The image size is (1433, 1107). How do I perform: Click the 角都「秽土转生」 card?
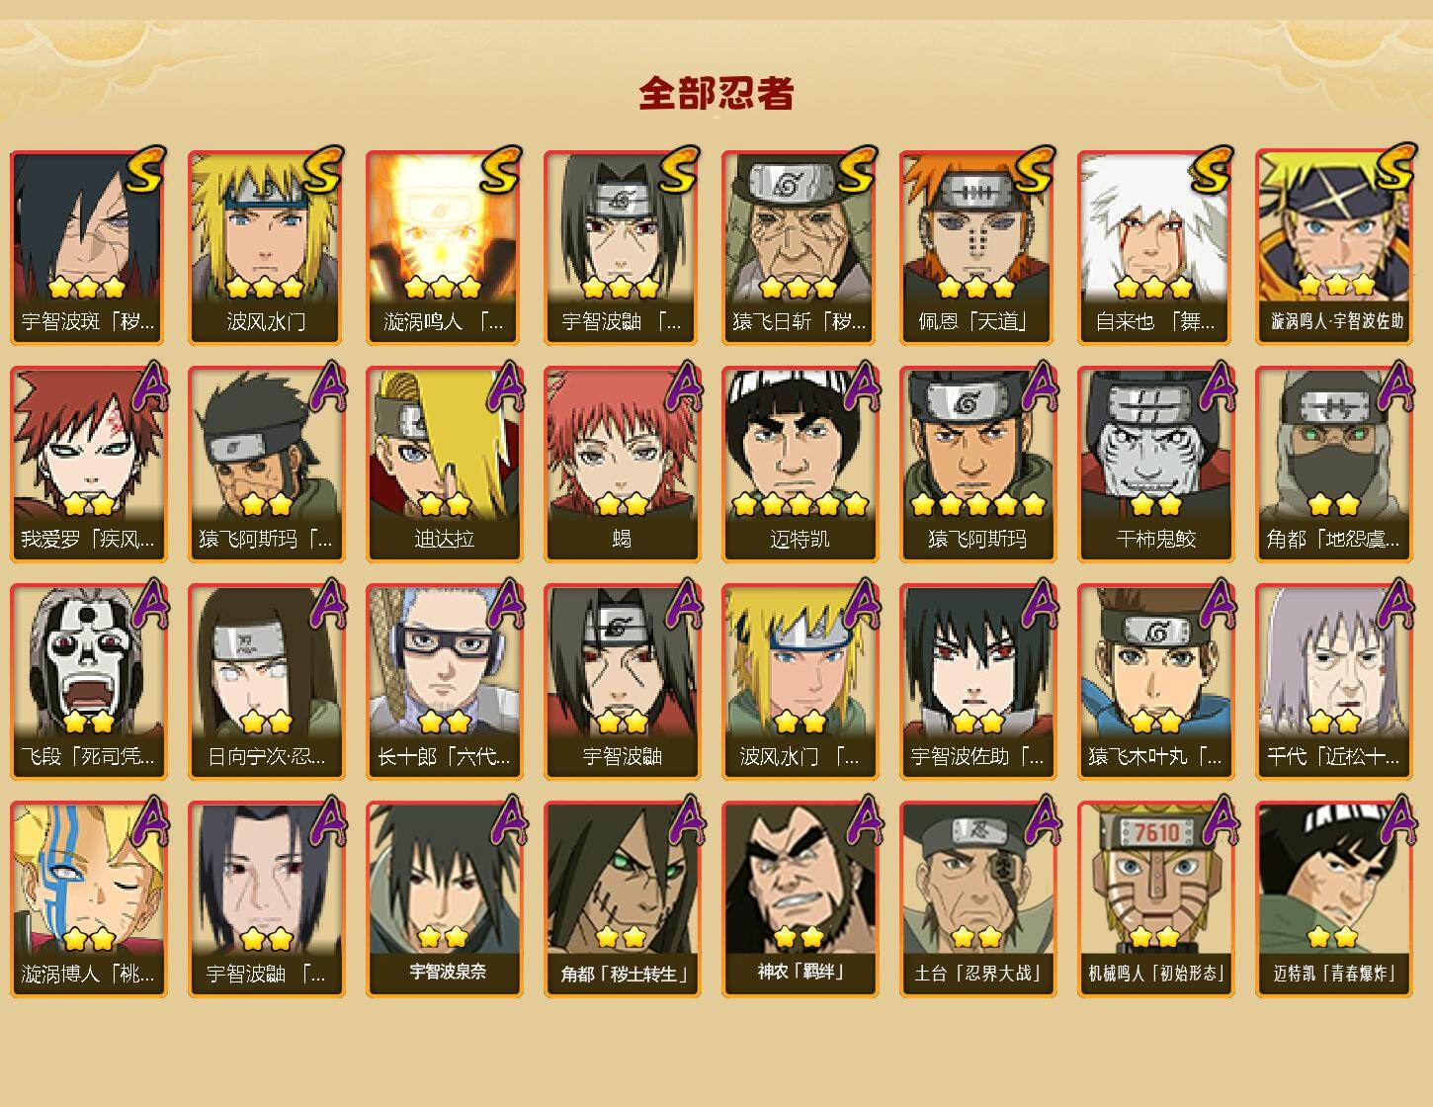click(x=622, y=899)
